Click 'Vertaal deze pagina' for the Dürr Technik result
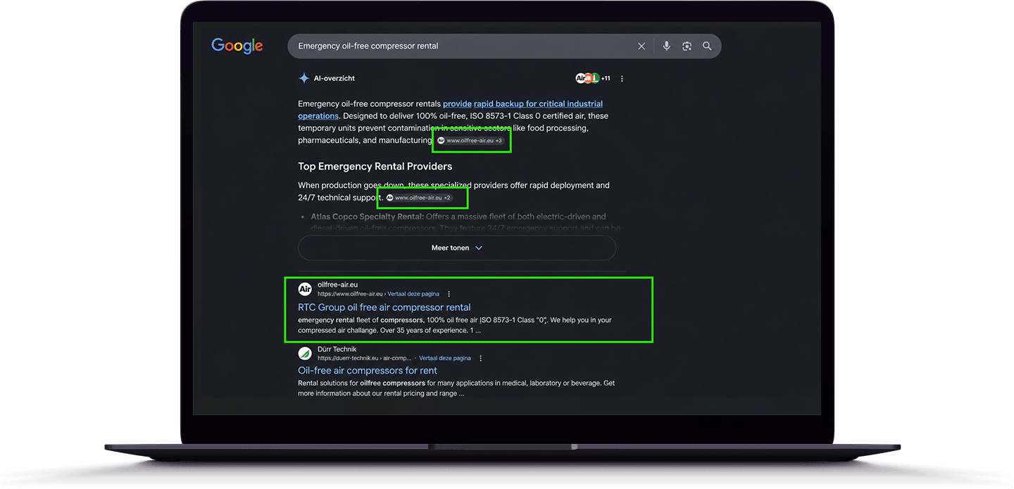The width and height of the screenshot is (1014, 489). (x=445, y=358)
